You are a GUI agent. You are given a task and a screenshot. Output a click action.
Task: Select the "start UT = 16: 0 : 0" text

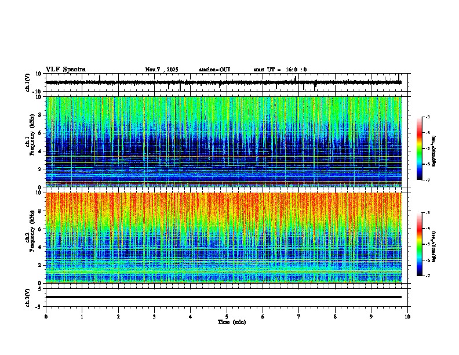(280, 70)
